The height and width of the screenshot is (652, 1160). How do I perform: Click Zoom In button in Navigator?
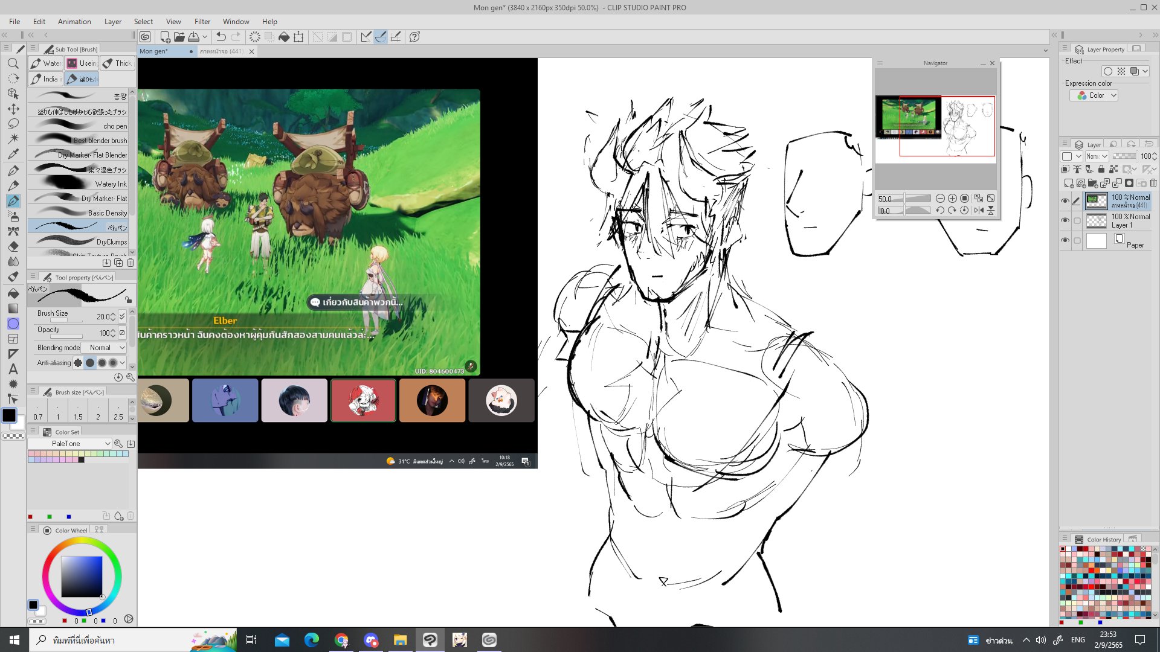click(x=952, y=198)
